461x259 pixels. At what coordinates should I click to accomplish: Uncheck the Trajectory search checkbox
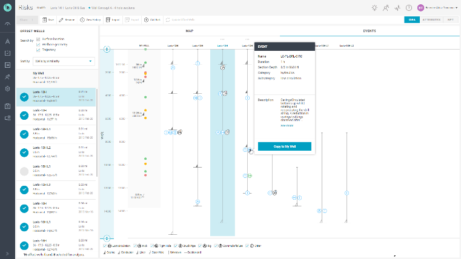[39, 50]
